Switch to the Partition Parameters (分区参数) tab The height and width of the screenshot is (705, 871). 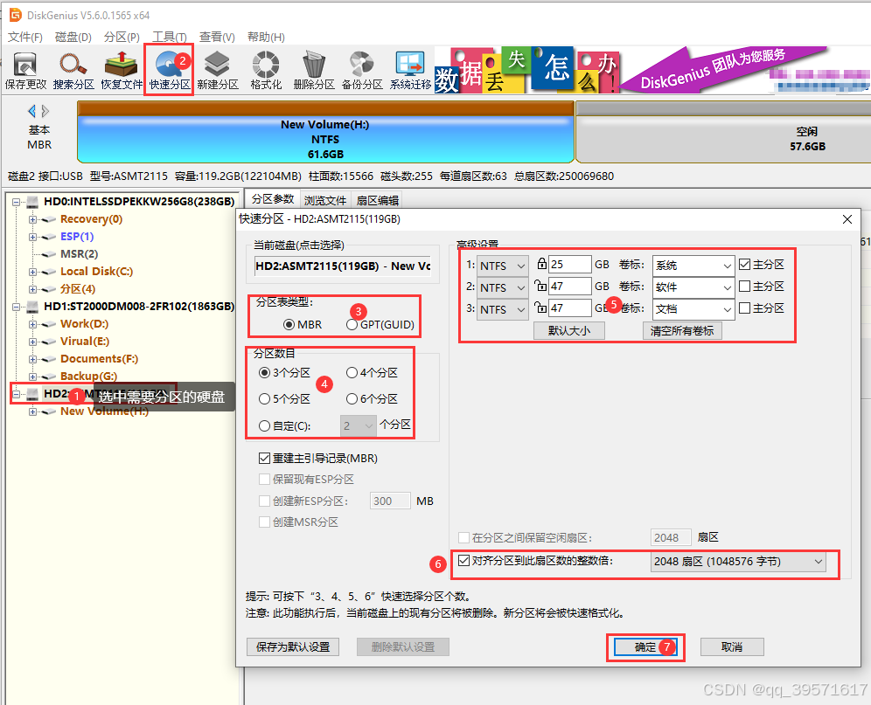(272, 199)
